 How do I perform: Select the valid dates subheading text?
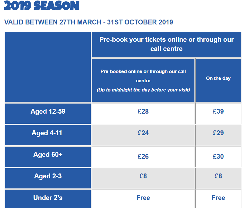coord(89,22)
